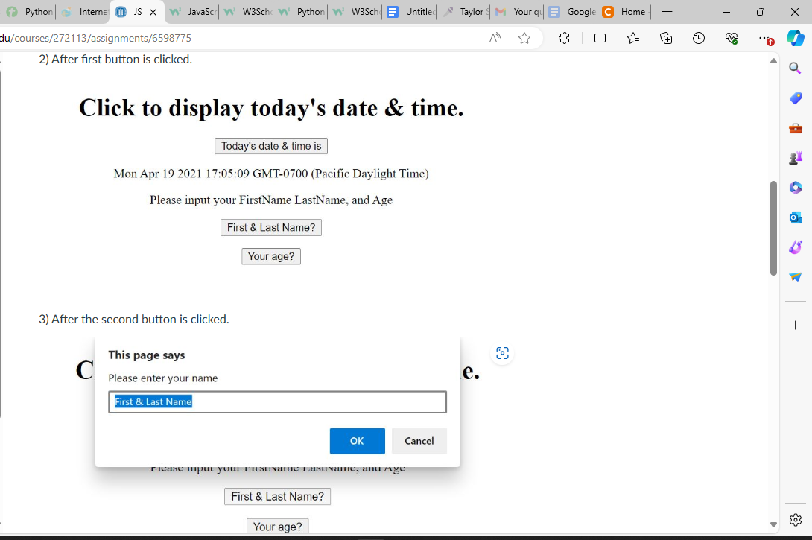812x540 pixels.
Task: Toggle split screen view
Action: coord(600,38)
